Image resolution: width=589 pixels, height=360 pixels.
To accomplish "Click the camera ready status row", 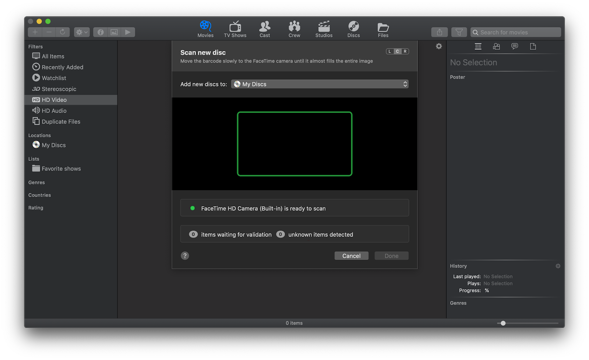I will 294,208.
